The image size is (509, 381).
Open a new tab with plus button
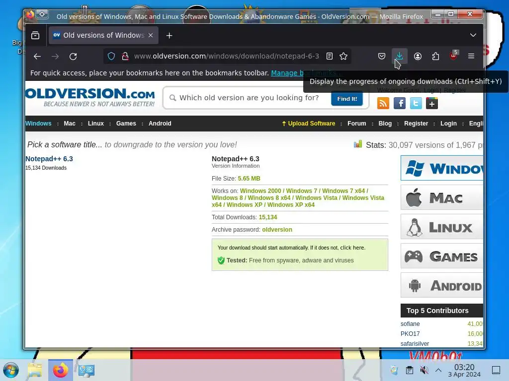click(x=169, y=35)
